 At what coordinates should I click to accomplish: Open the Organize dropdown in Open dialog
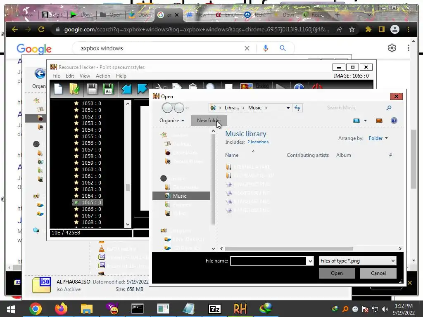(172, 121)
